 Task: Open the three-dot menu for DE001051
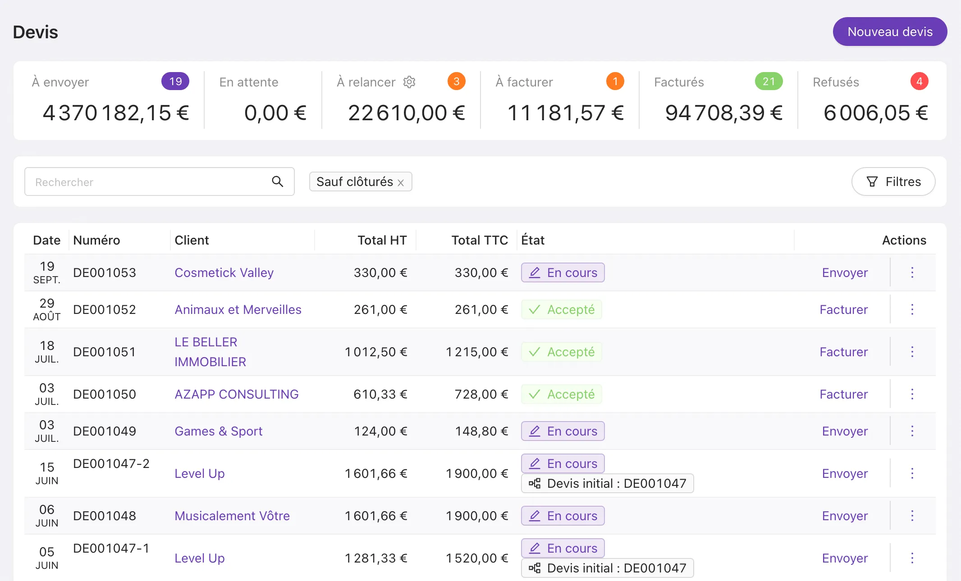coord(912,352)
